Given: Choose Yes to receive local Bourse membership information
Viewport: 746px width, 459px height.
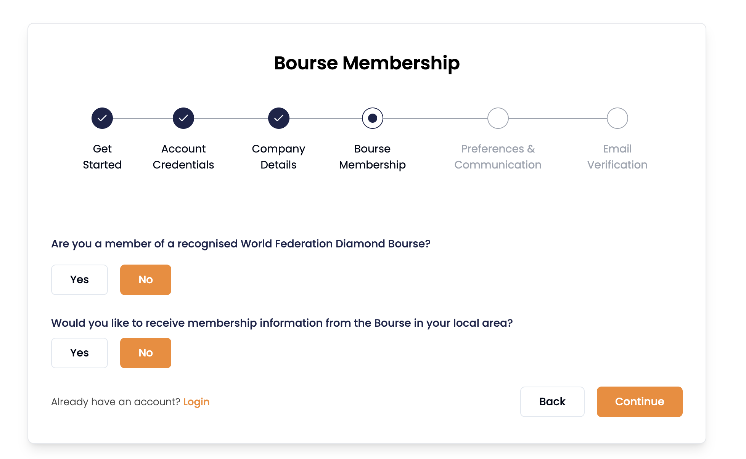Looking at the screenshot, I should click(80, 353).
